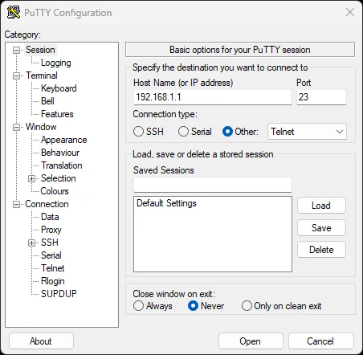Click the Save session button
363x355 pixels.
click(x=321, y=228)
